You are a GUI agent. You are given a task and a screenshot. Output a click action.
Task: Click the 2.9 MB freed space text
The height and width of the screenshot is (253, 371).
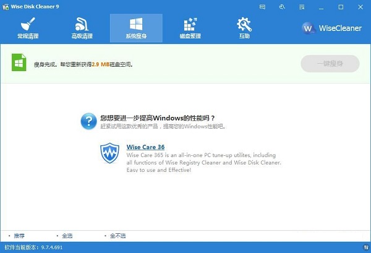tap(101, 64)
